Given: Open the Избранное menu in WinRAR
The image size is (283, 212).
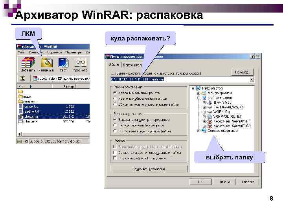Looking at the screenshot, I should click(x=54, y=52).
